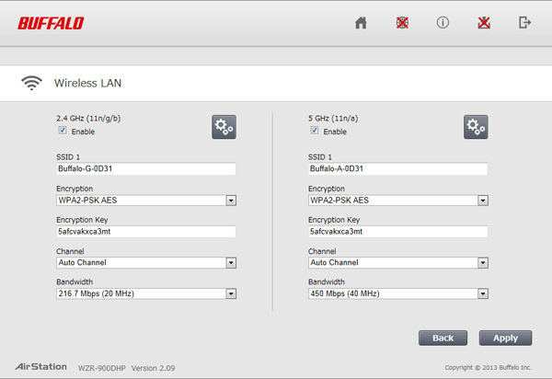The height and width of the screenshot is (379, 552).
Task: Click the 2.4 GHz SSID 1 field
Action: tap(146, 169)
